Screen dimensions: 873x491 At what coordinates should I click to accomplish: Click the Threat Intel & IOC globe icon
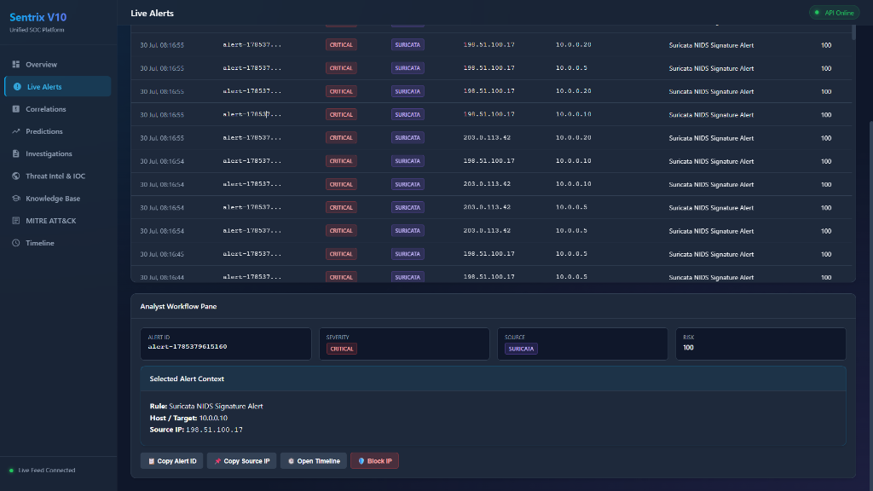[x=15, y=176]
